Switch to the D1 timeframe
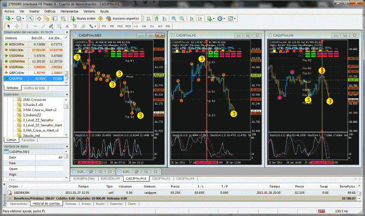This screenshot has width=365, height=216. 152,26
